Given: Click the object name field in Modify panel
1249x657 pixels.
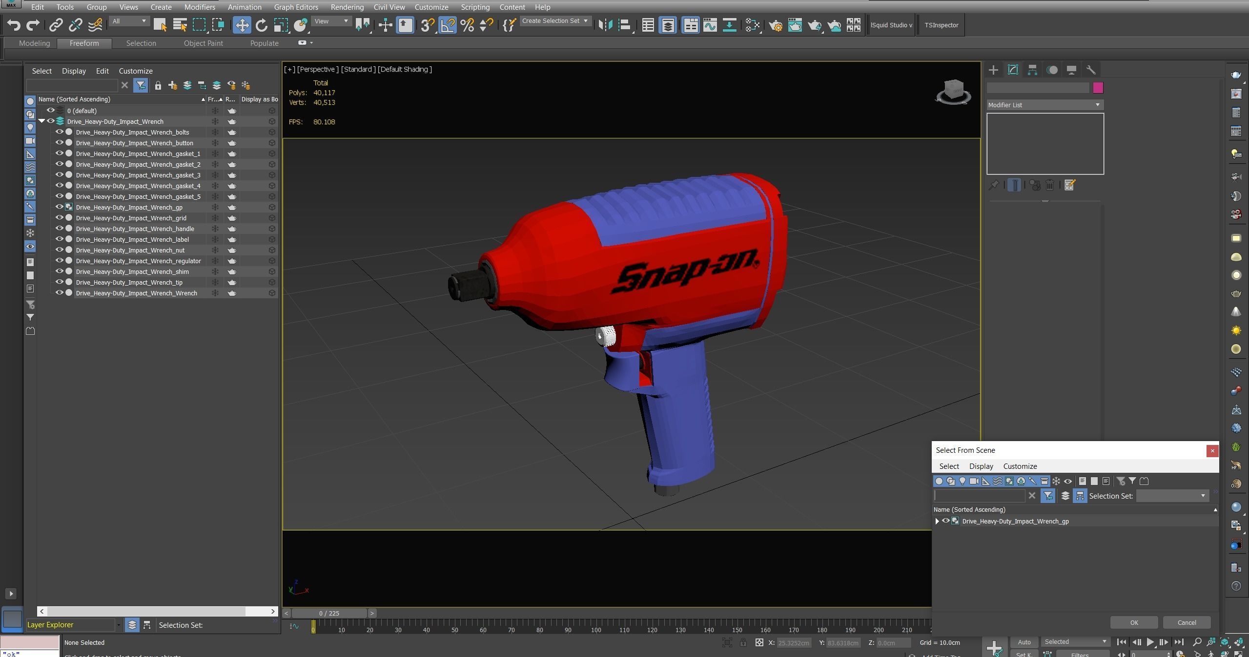Looking at the screenshot, I should [1038, 88].
